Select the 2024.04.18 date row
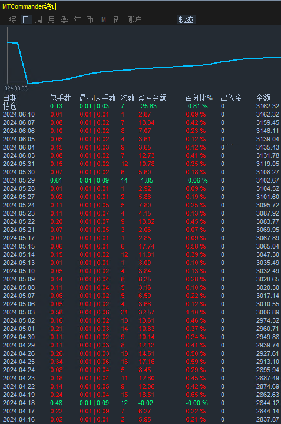 pos(140,403)
